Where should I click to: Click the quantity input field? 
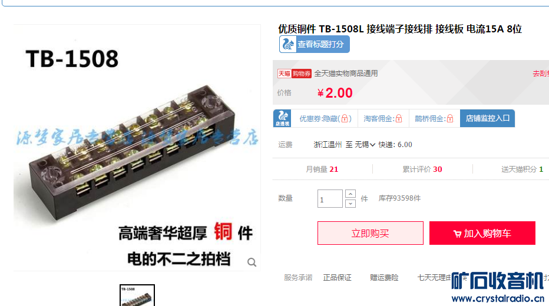click(x=330, y=199)
